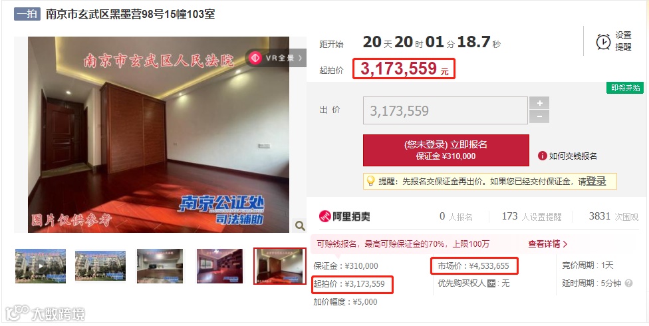Click the alarm clock reminder icon
This screenshot has width=649, height=326.
604,41
